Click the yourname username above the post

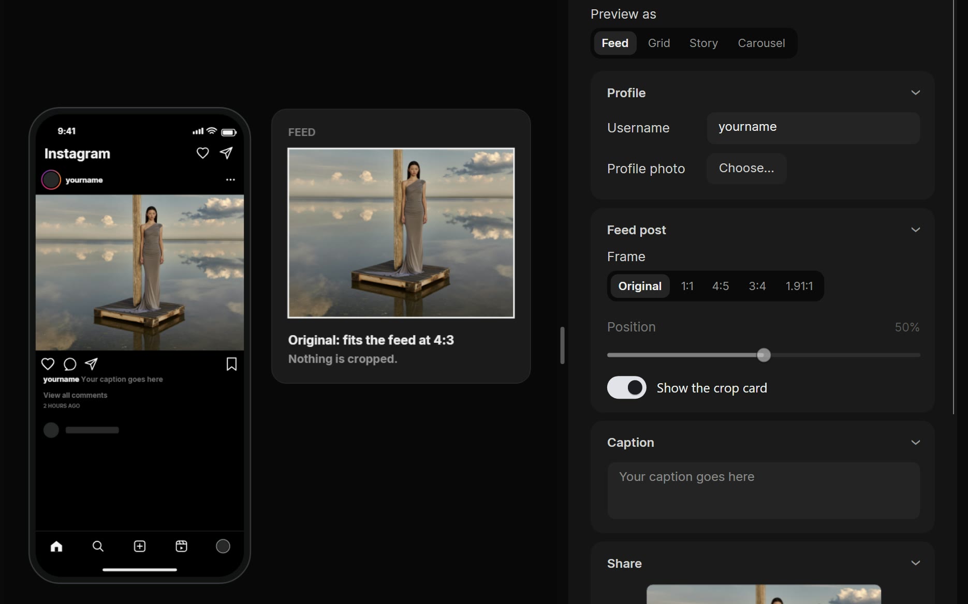point(84,180)
